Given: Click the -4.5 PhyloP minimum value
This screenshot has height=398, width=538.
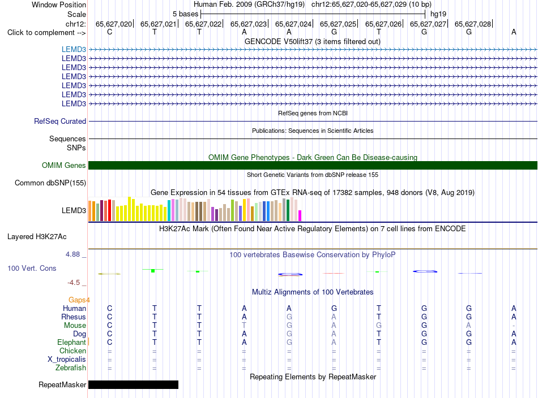Looking at the screenshot, I should click(74, 283).
